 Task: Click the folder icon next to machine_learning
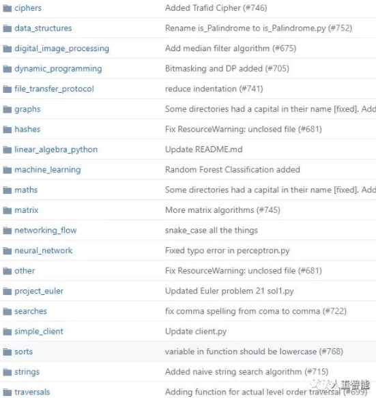(8, 170)
